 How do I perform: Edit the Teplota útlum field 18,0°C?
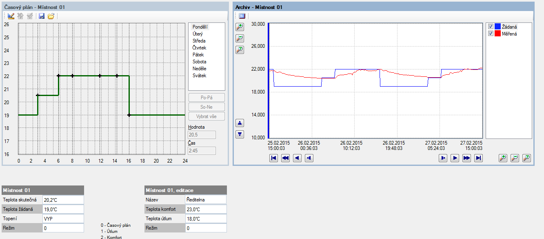point(206,219)
